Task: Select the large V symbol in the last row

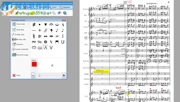Action: coord(51,48)
